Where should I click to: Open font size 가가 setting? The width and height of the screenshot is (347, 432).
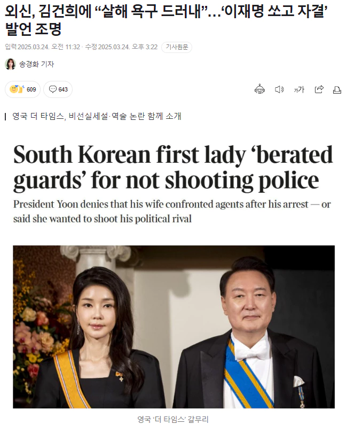pyautogui.click(x=299, y=89)
